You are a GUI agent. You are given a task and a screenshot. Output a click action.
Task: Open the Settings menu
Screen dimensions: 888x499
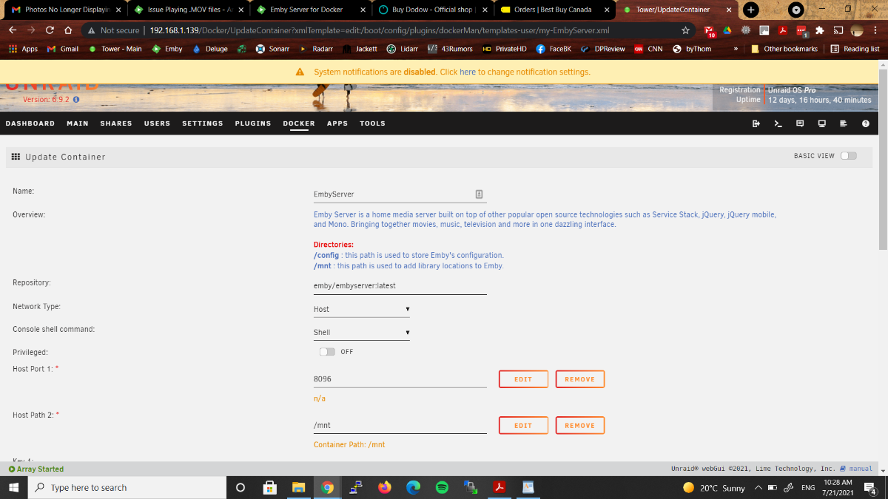click(x=203, y=123)
